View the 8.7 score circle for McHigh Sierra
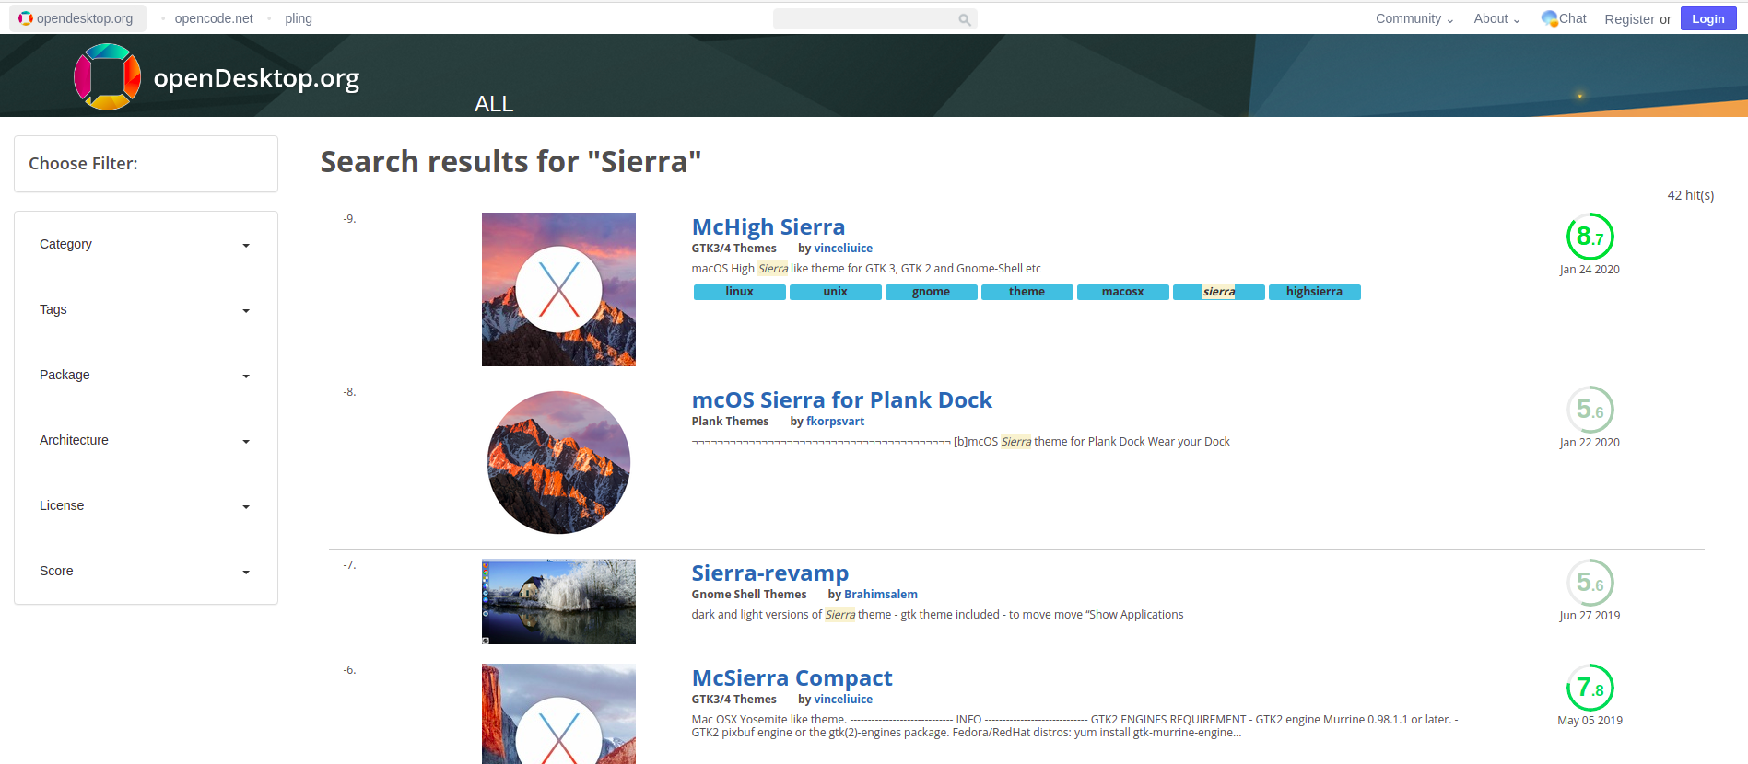This screenshot has width=1748, height=764. 1590,237
